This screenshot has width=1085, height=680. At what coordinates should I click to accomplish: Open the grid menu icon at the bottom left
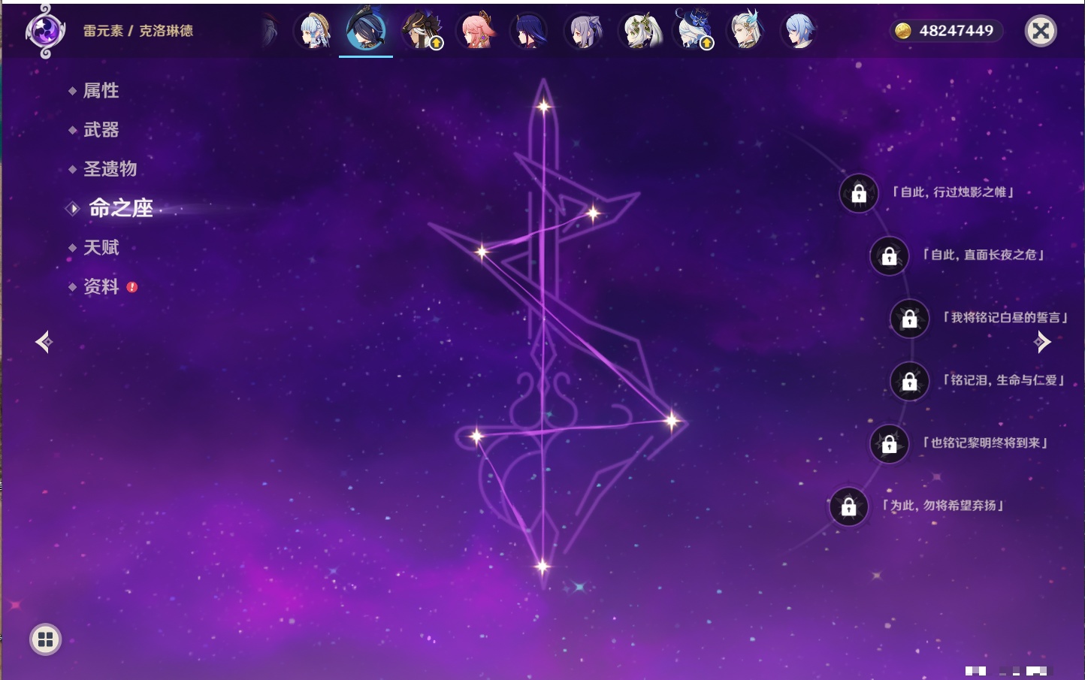pyautogui.click(x=45, y=639)
